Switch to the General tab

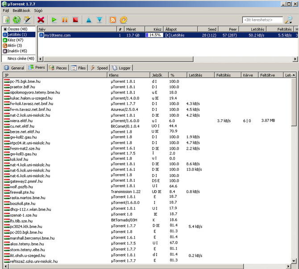pos(14,68)
